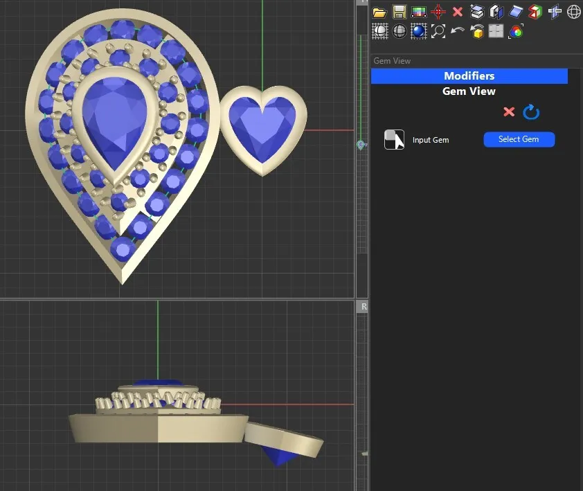
Task: Click the undo arrow icon
Action: [456, 31]
